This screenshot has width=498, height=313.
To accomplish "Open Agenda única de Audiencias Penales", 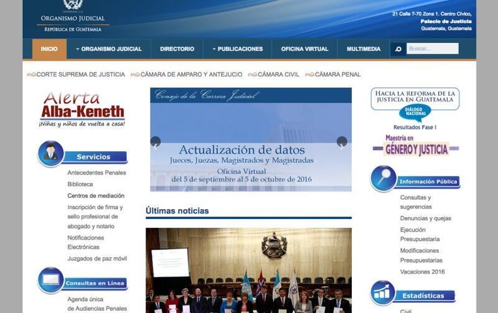I will [x=97, y=304].
